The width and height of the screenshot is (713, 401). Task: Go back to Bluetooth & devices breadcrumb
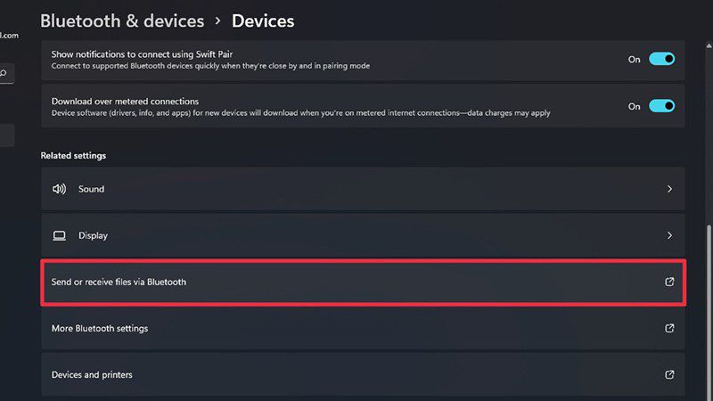122,20
